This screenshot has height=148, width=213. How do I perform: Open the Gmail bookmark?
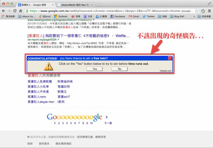point(134,16)
